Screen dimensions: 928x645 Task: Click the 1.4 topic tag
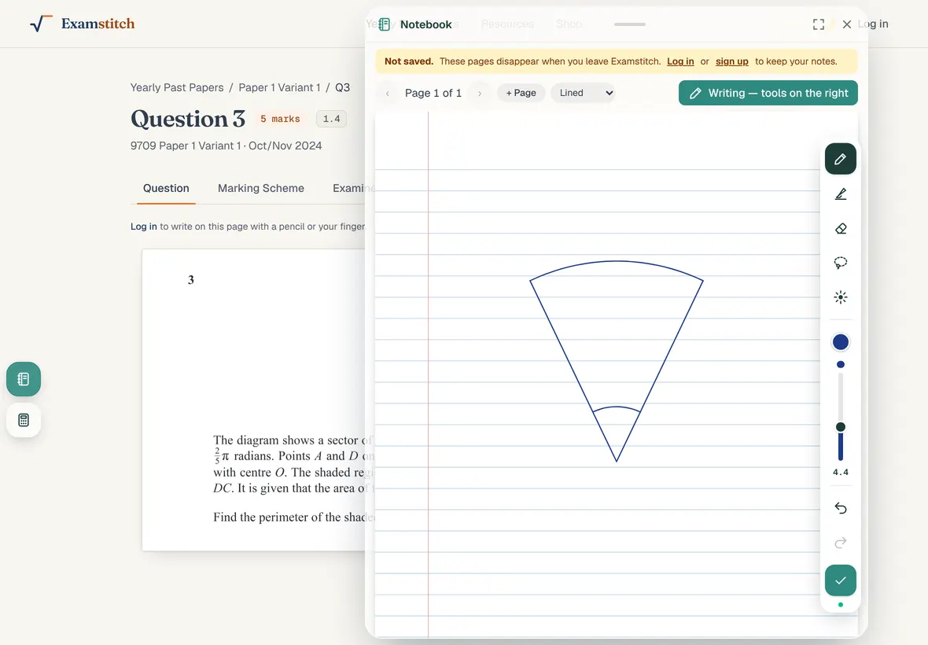[331, 119]
